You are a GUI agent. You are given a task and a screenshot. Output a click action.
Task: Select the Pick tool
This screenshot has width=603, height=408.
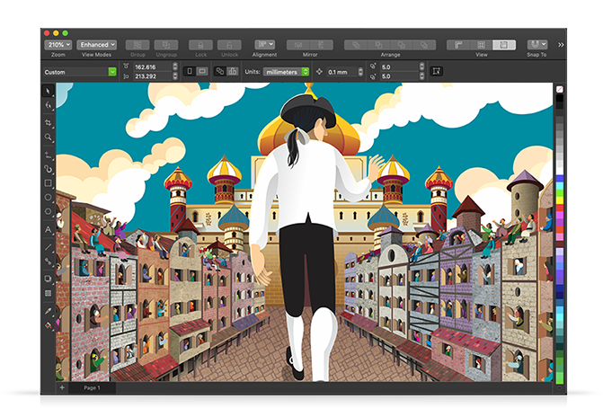tap(48, 91)
